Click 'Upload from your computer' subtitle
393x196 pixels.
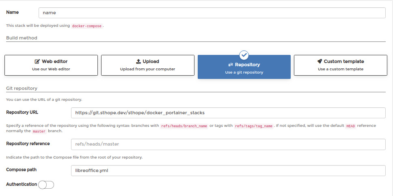pos(148,69)
